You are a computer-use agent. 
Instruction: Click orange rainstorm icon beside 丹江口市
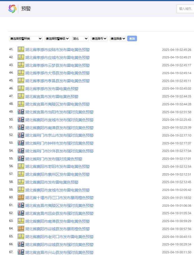(x=21, y=198)
